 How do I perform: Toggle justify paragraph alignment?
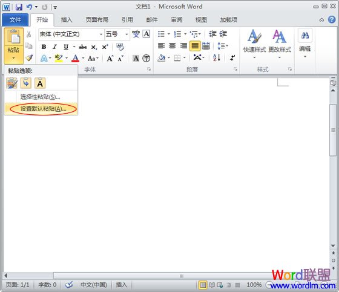[x=195, y=46]
